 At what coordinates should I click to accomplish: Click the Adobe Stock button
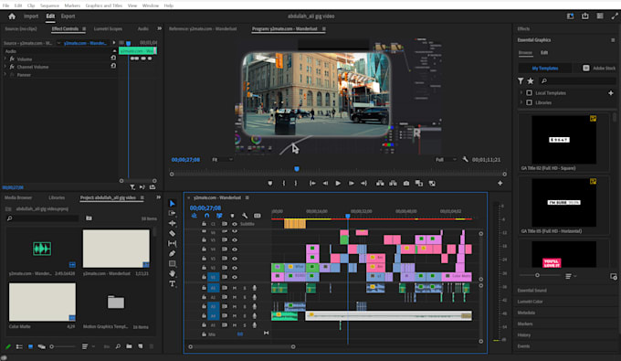click(599, 69)
